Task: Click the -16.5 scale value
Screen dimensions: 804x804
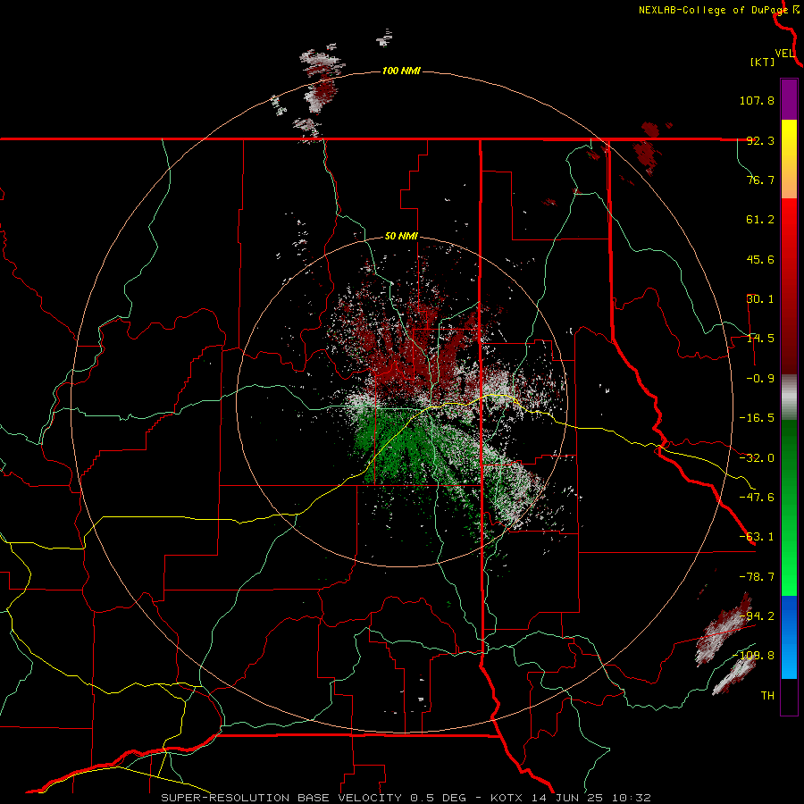Action: 757,418
